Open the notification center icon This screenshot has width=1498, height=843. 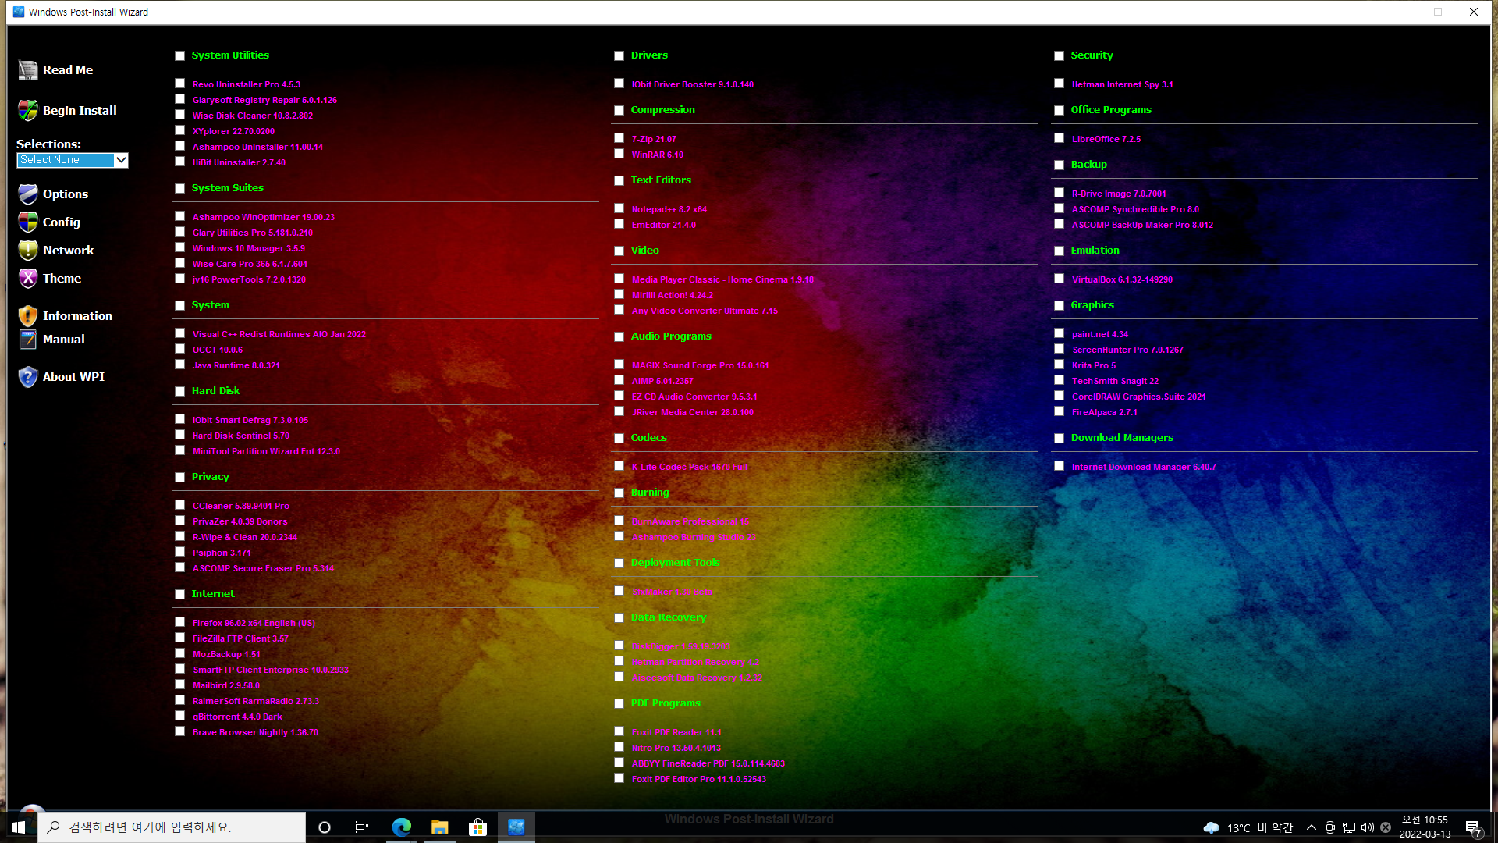(x=1474, y=828)
